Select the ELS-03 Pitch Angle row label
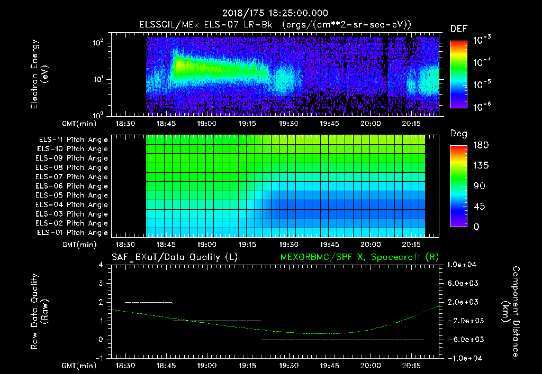Screen dimensions: 542x374 [x=71, y=214]
